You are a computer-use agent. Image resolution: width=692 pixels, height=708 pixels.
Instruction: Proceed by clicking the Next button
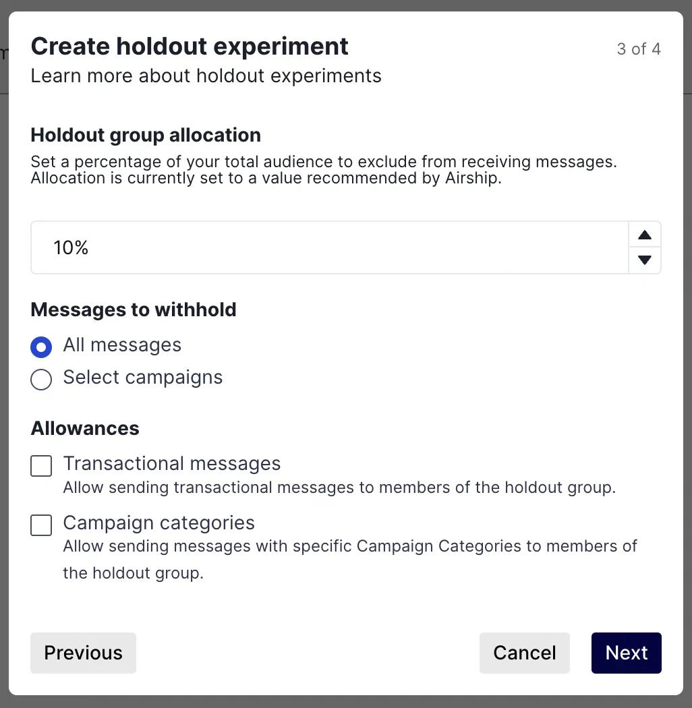(x=626, y=653)
